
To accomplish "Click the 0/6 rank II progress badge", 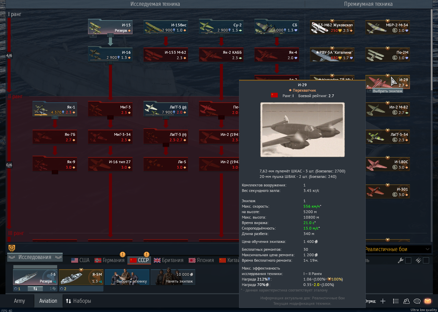I will pyautogui.click(x=9, y=165).
